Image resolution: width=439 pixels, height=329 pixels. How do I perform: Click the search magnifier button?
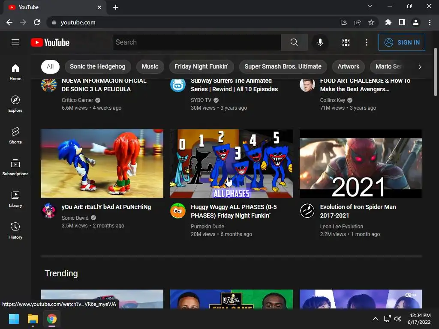(294, 42)
